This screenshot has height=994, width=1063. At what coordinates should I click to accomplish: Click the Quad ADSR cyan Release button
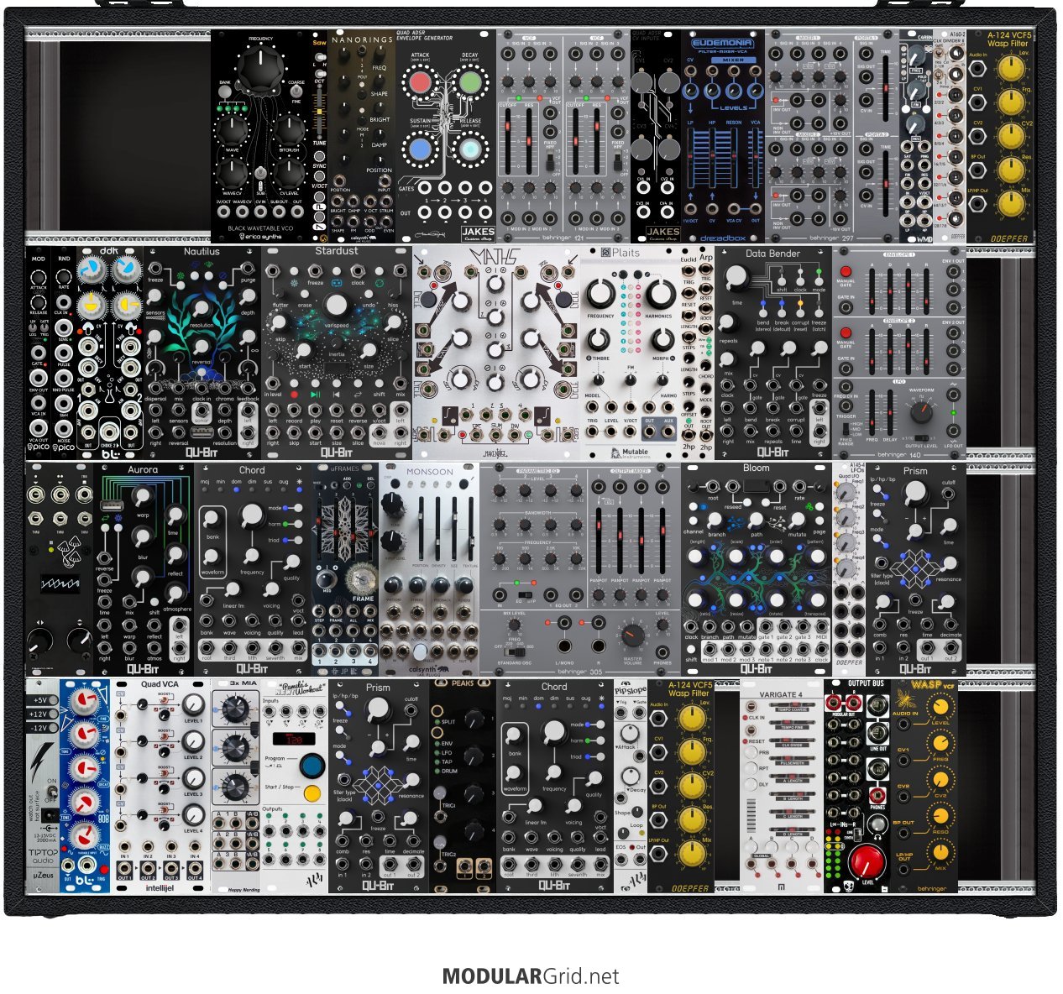click(x=469, y=149)
